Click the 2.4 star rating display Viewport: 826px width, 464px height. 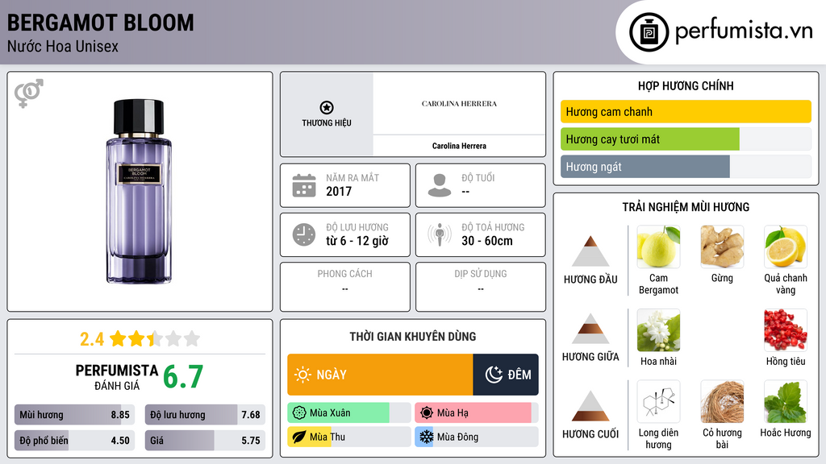click(x=140, y=338)
